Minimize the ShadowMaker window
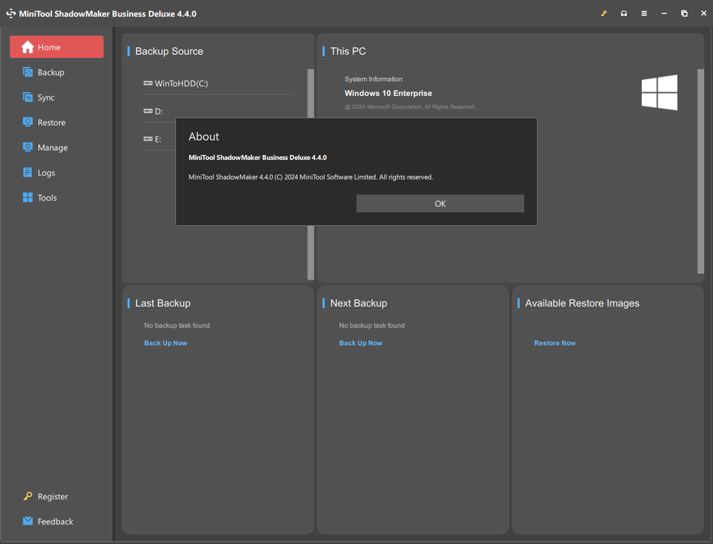 pos(664,13)
